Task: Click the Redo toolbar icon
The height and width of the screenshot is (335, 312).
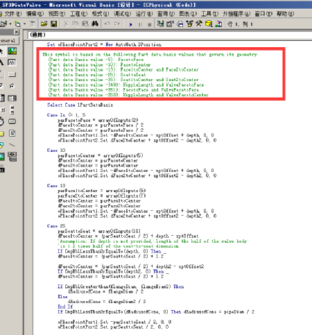Action: [x=117, y=24]
